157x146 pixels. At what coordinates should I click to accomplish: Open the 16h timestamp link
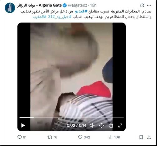coord(93,5)
